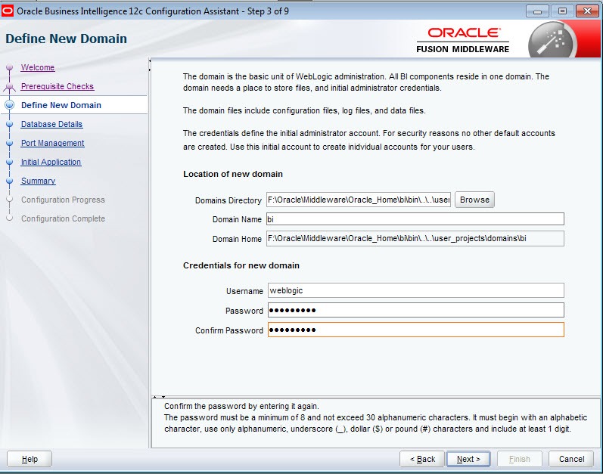Click the Configuration Progress step bullet
Screen dimensions: 603x474
pos(10,200)
